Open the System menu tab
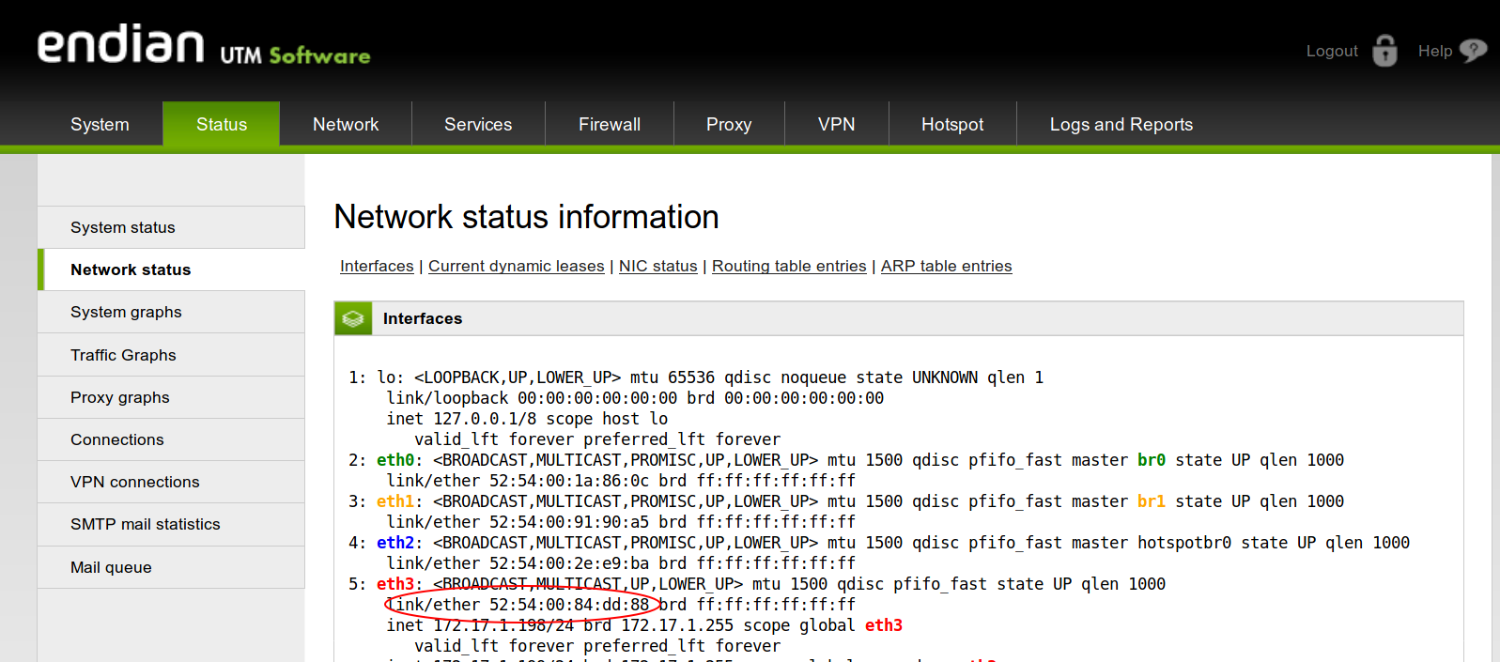 [100, 124]
